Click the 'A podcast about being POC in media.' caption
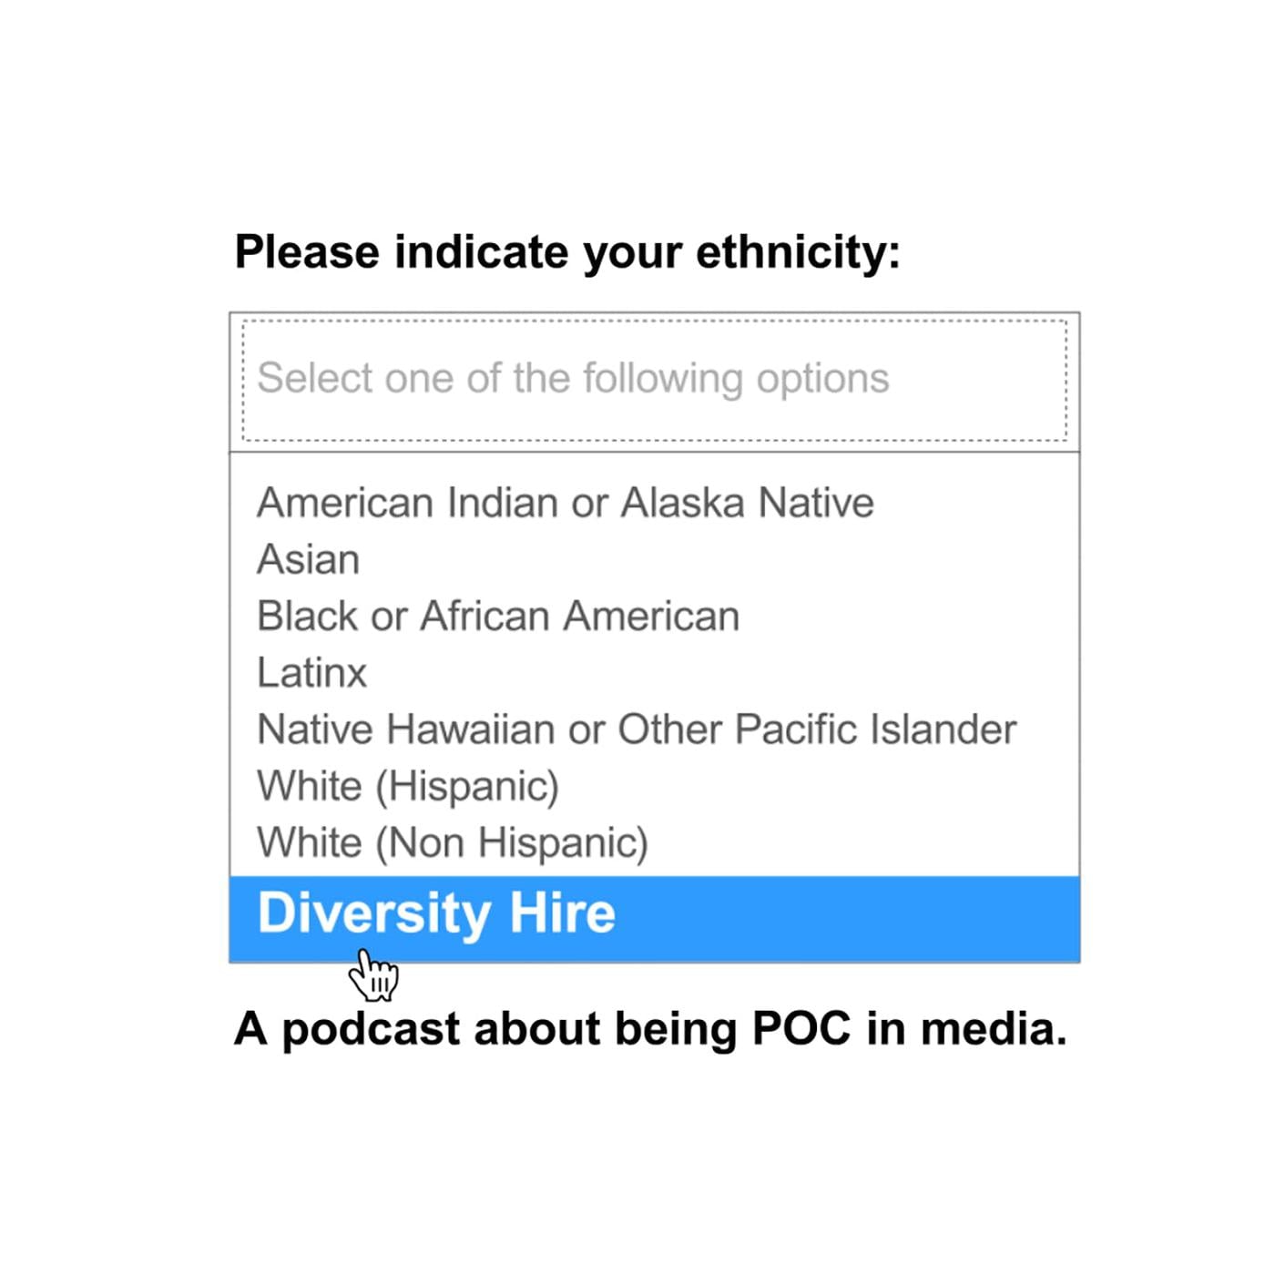Image resolution: width=1275 pixels, height=1275 pixels. 650,1030
